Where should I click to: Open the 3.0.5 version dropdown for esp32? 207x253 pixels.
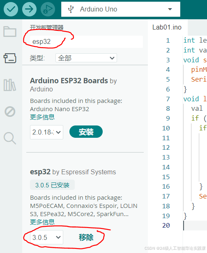[x=46, y=237]
